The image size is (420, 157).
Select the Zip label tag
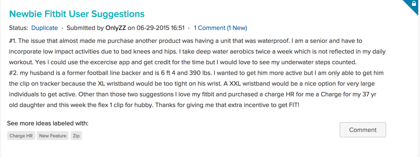point(77,136)
